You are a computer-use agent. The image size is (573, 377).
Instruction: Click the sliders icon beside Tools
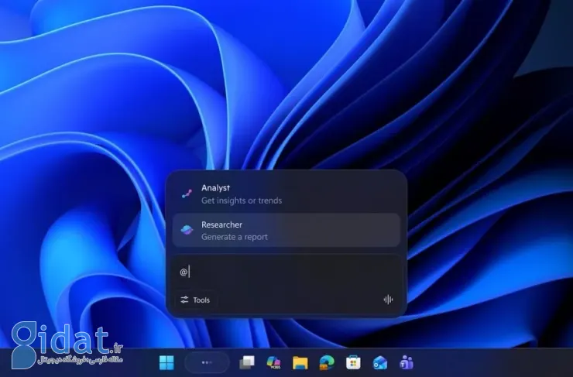coord(184,300)
